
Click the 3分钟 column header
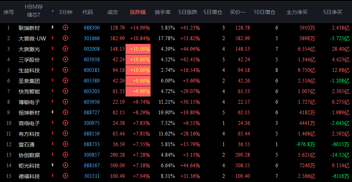tap(66, 12)
